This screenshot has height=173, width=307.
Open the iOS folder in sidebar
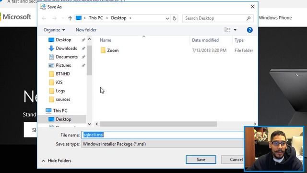click(x=59, y=82)
